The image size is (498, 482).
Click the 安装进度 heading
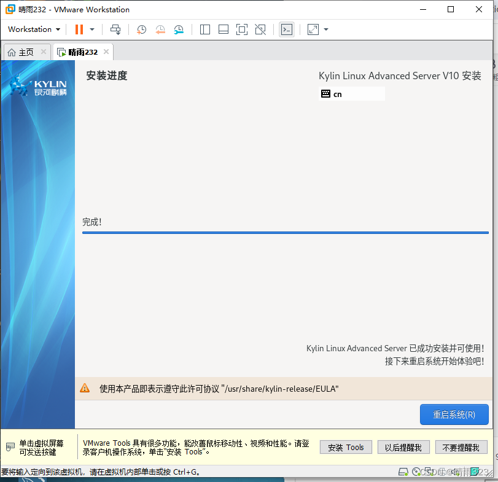tap(106, 76)
